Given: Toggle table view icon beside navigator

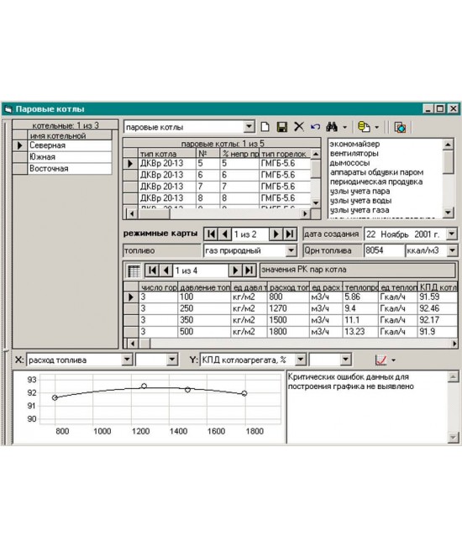Looking at the screenshot, I should (134, 271).
